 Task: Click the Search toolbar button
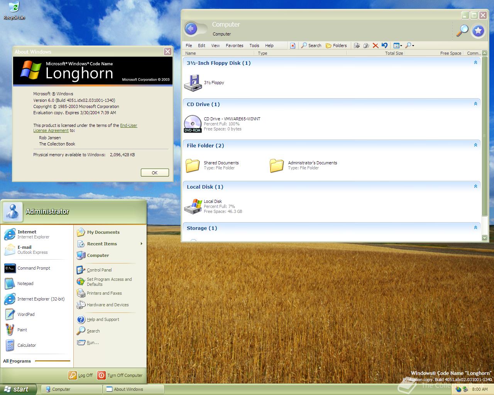(x=311, y=46)
